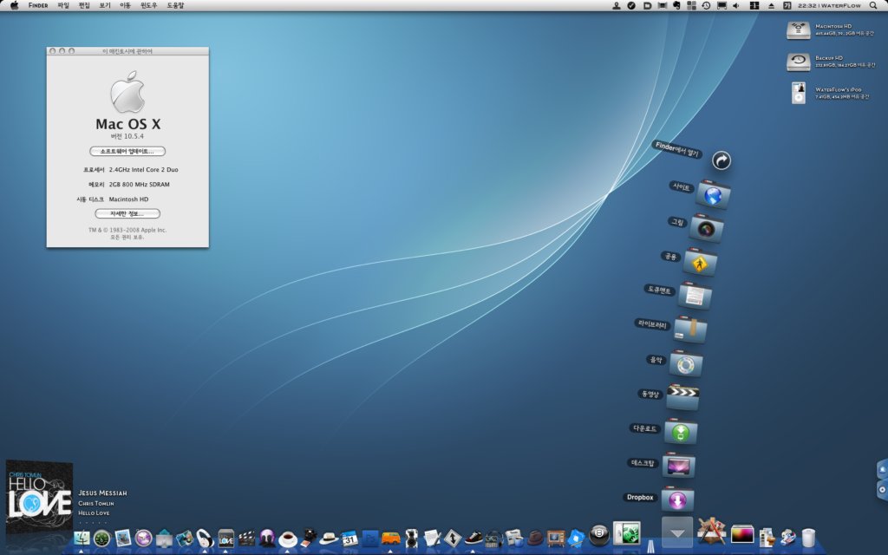
Task: Open the 편집 menu
Action: pos(84,6)
